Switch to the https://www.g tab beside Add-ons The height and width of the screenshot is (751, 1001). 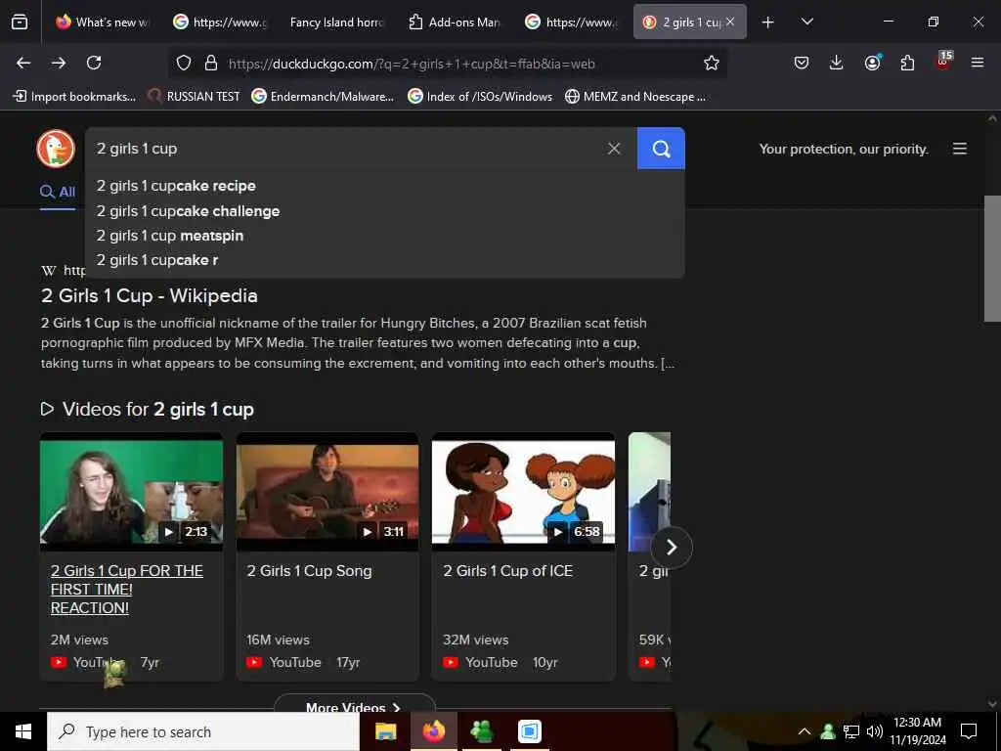(571, 22)
